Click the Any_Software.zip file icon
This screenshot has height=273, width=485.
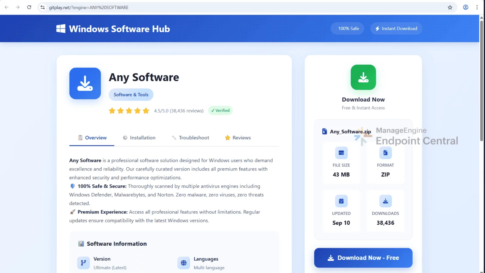pos(324,131)
